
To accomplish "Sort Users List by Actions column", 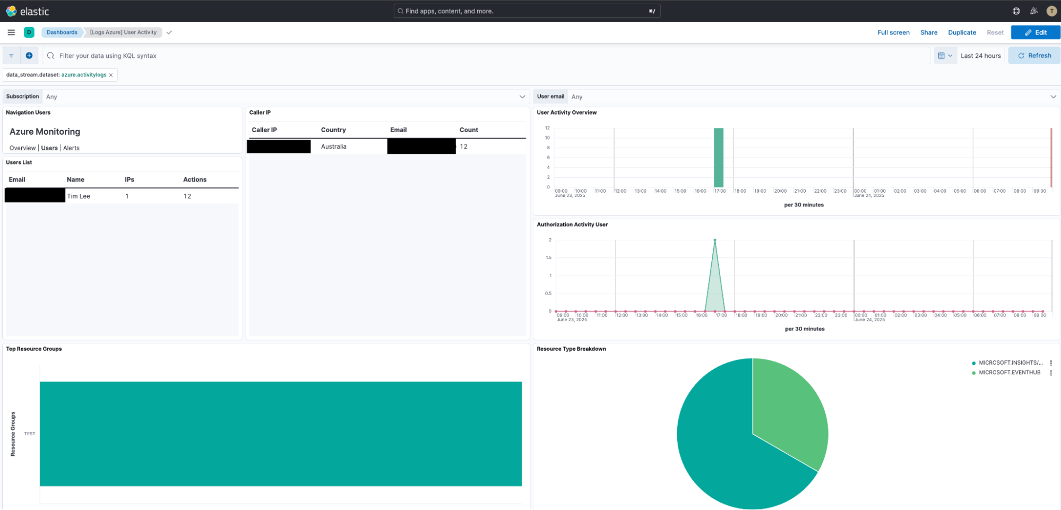I will click(x=195, y=180).
